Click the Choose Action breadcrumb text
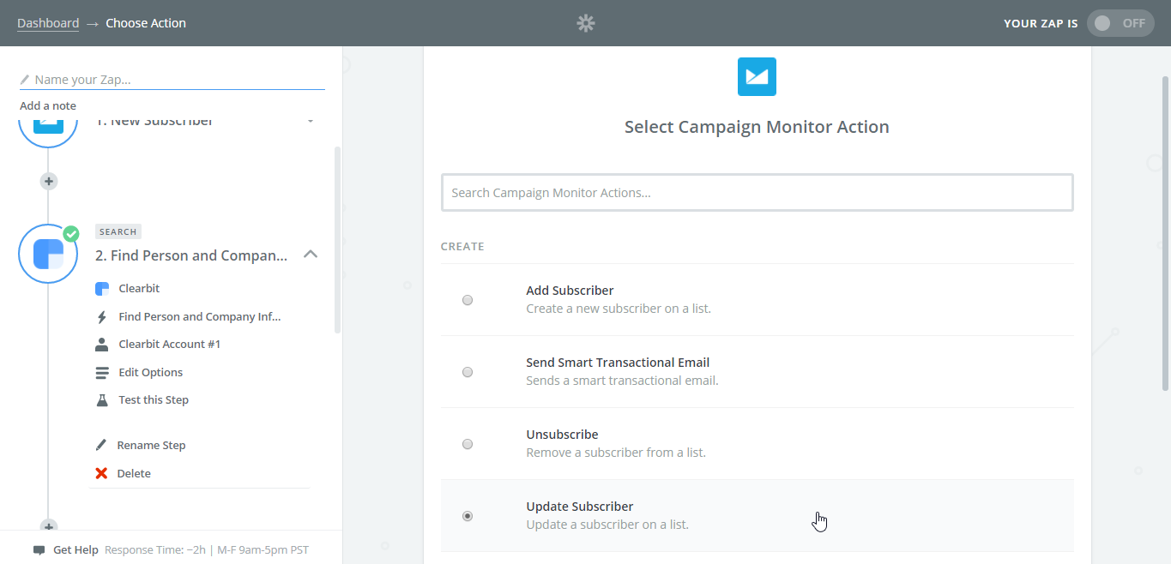The height and width of the screenshot is (564, 1171). tap(146, 23)
